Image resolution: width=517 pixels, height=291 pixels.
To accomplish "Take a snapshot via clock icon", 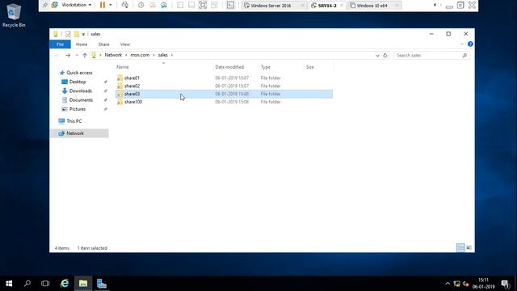I will click(141, 5).
